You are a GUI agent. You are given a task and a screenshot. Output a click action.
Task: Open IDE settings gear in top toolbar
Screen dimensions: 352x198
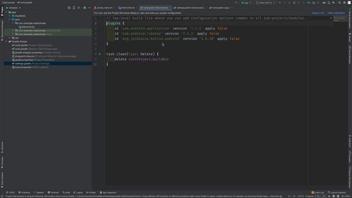(x=344, y=3)
